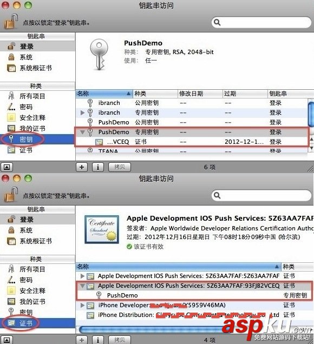Select 所有项目 category in the top window
The height and width of the screenshot is (344, 314).
point(37,96)
